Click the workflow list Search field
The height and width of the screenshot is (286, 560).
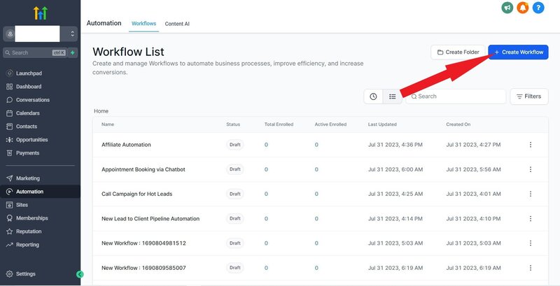tap(456, 96)
